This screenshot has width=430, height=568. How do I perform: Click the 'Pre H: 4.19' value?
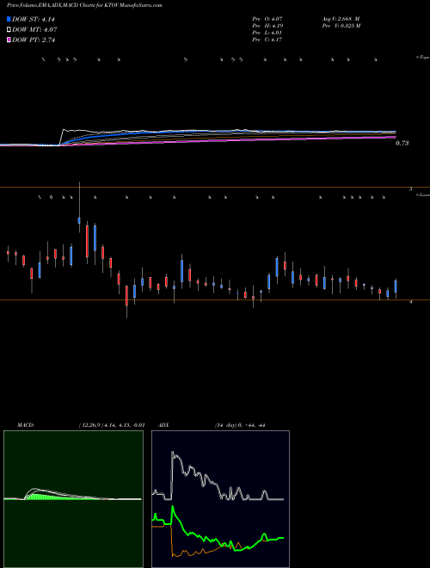[x=267, y=26]
